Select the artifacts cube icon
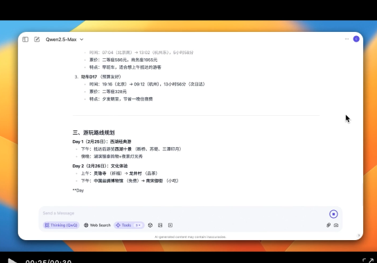The image size is (377, 263). [x=150, y=226]
